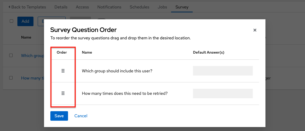Go back to Templates
Screen dimensions: 305x131
(x=27, y=7)
